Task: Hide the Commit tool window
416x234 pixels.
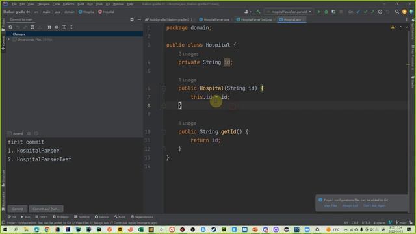Action: (139, 19)
